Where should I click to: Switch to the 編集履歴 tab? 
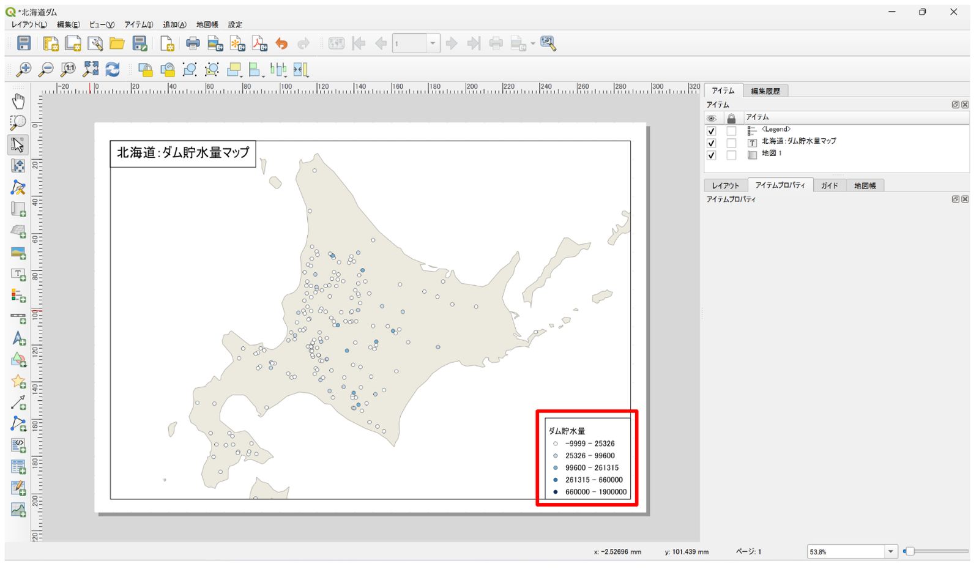pos(765,91)
